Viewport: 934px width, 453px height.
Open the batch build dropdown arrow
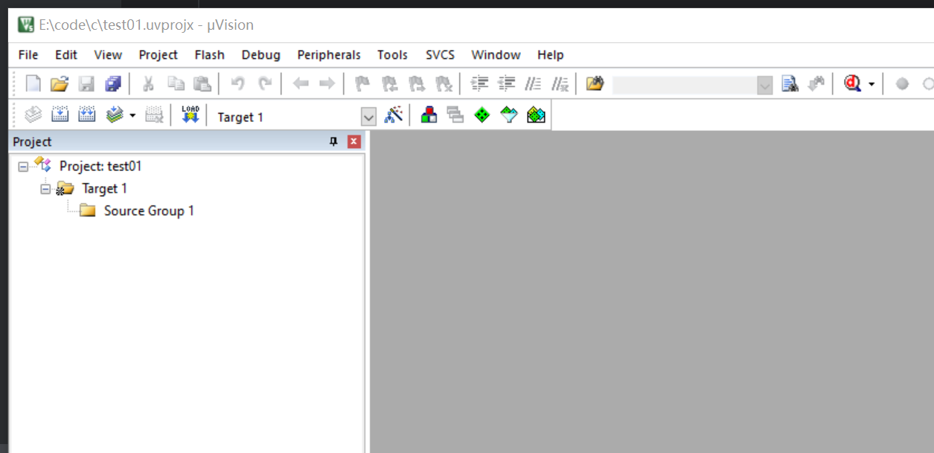pyautogui.click(x=132, y=116)
